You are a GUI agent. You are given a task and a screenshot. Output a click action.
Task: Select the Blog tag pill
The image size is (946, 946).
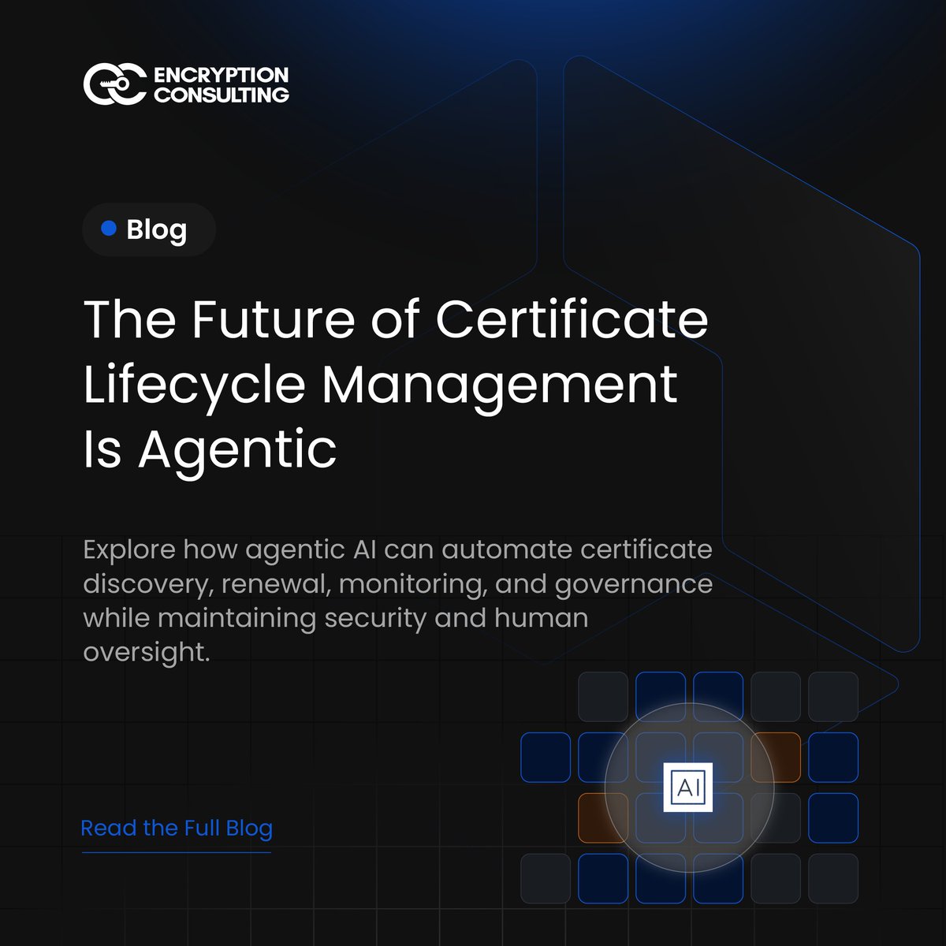(x=149, y=229)
